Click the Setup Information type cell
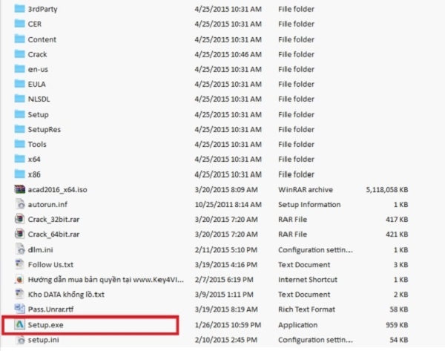This screenshot has width=445, height=351. click(x=309, y=205)
